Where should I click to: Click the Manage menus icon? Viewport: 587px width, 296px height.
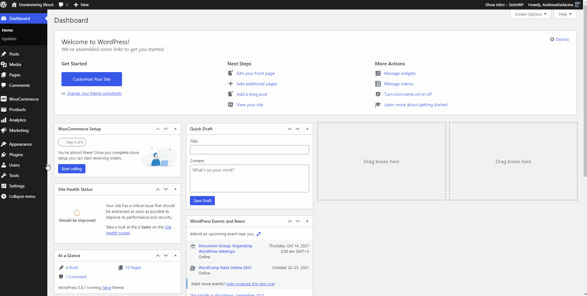coord(378,84)
